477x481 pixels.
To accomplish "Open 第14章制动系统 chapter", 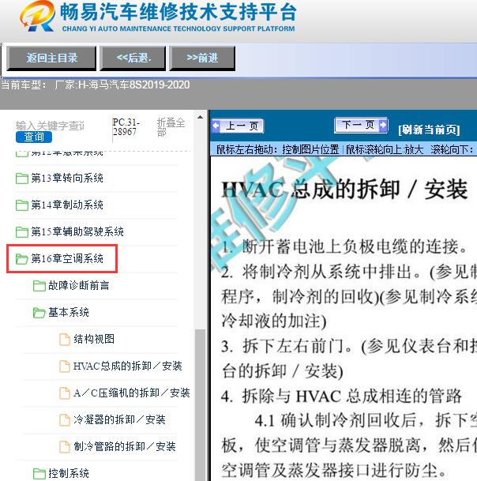I will pos(67,205).
